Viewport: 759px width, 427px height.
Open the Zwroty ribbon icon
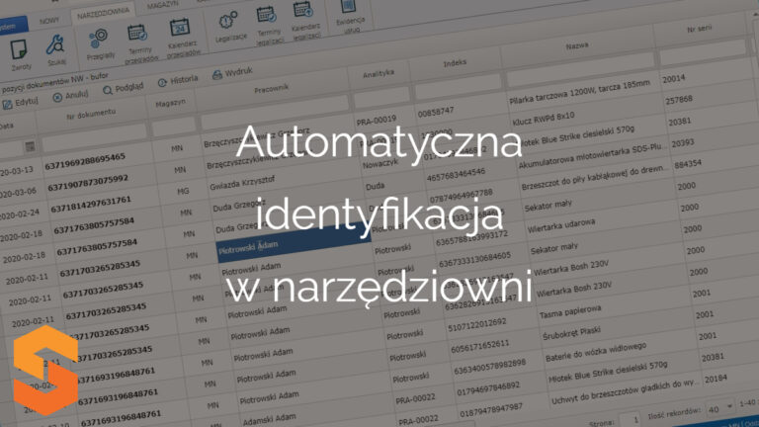[20, 55]
